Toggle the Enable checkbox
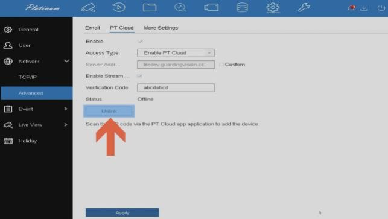 tap(140, 41)
